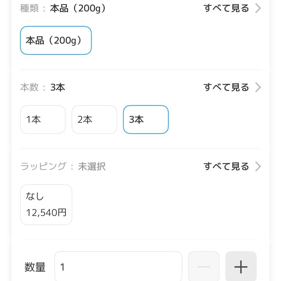Click the 3本 summary text beside 本数
This screenshot has width=281, height=281.
(58, 87)
